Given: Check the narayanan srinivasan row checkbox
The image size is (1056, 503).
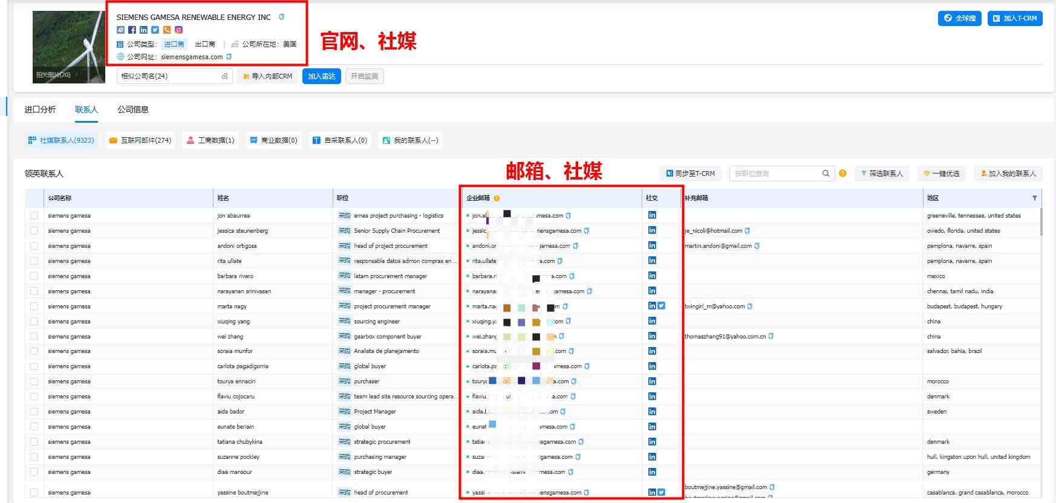Looking at the screenshot, I should 34,291.
